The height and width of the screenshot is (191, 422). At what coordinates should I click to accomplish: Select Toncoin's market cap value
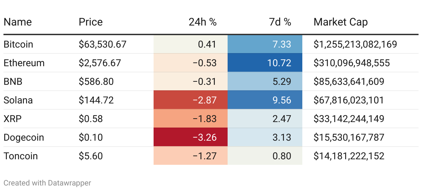[x=349, y=156]
